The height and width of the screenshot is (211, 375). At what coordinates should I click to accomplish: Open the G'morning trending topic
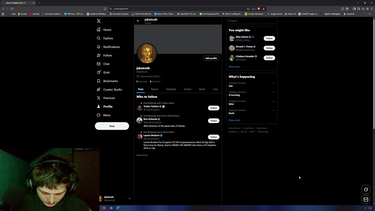[x=234, y=95]
